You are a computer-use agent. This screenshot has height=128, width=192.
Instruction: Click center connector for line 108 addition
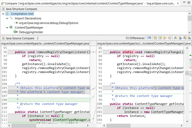93,97
